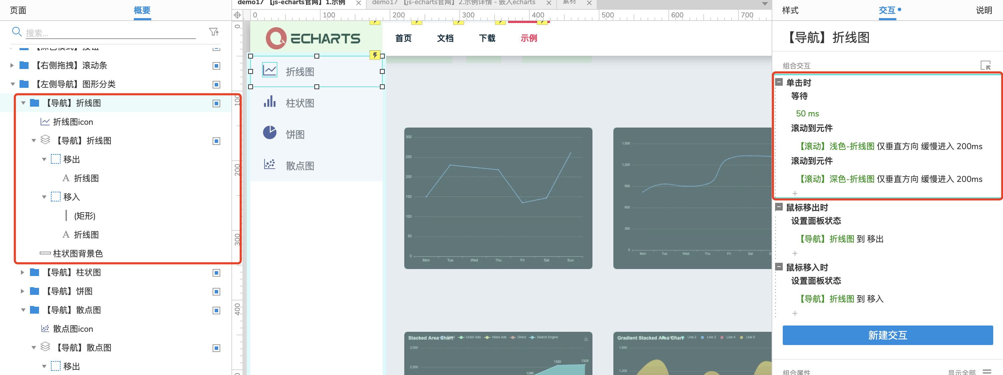
Task: Click the ruler origin crosshair icon
Action: 237,15
